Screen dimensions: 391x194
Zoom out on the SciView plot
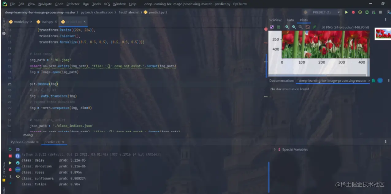[x=294, y=27]
